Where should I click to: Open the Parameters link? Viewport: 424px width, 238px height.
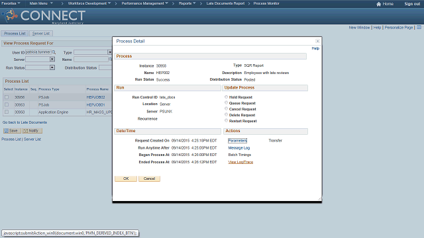click(237, 141)
